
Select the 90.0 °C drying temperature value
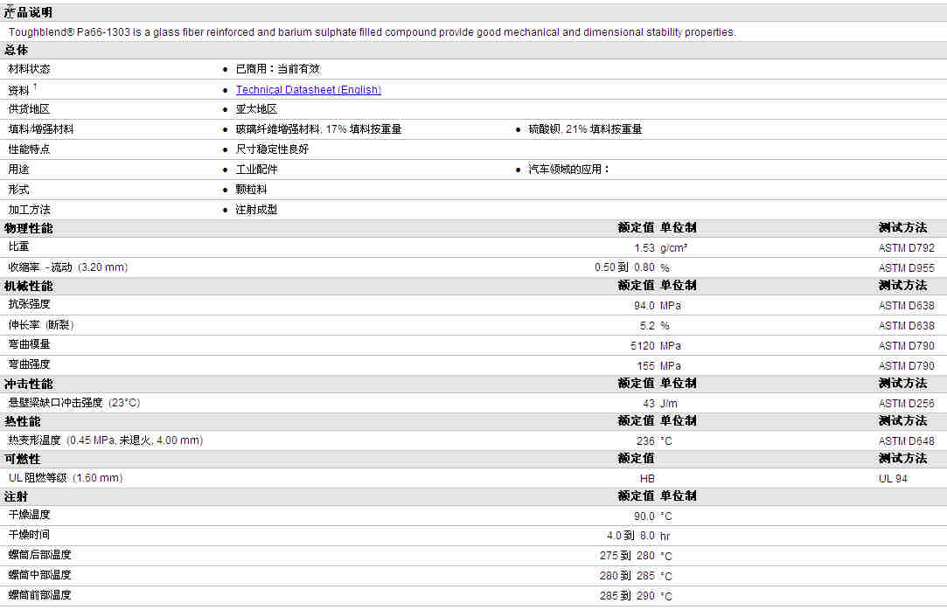point(653,516)
